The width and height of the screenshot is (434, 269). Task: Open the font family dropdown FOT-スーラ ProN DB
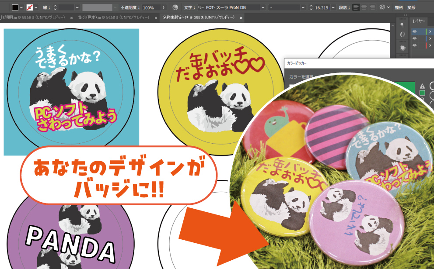click(x=262, y=7)
